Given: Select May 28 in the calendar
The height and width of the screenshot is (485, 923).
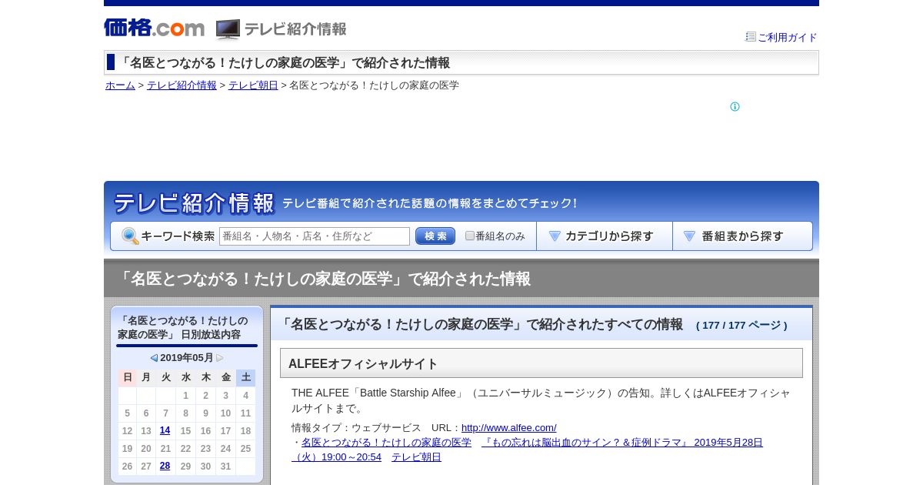Looking at the screenshot, I should pos(165,466).
